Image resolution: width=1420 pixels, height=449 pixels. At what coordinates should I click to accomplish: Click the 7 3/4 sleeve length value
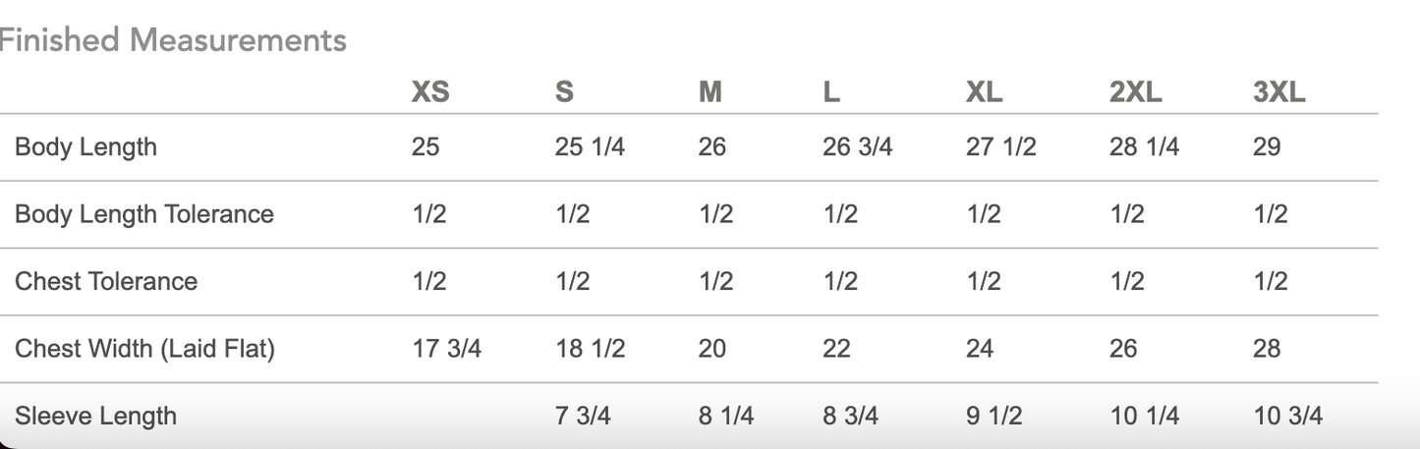583,416
